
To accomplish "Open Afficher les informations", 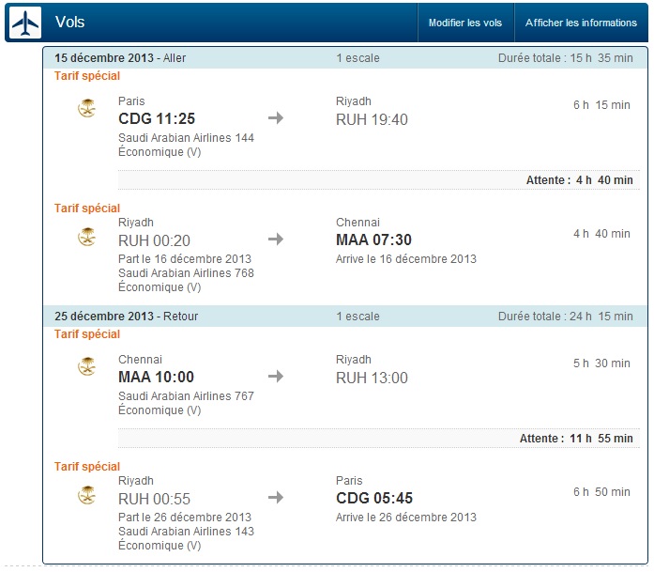I will [x=581, y=23].
